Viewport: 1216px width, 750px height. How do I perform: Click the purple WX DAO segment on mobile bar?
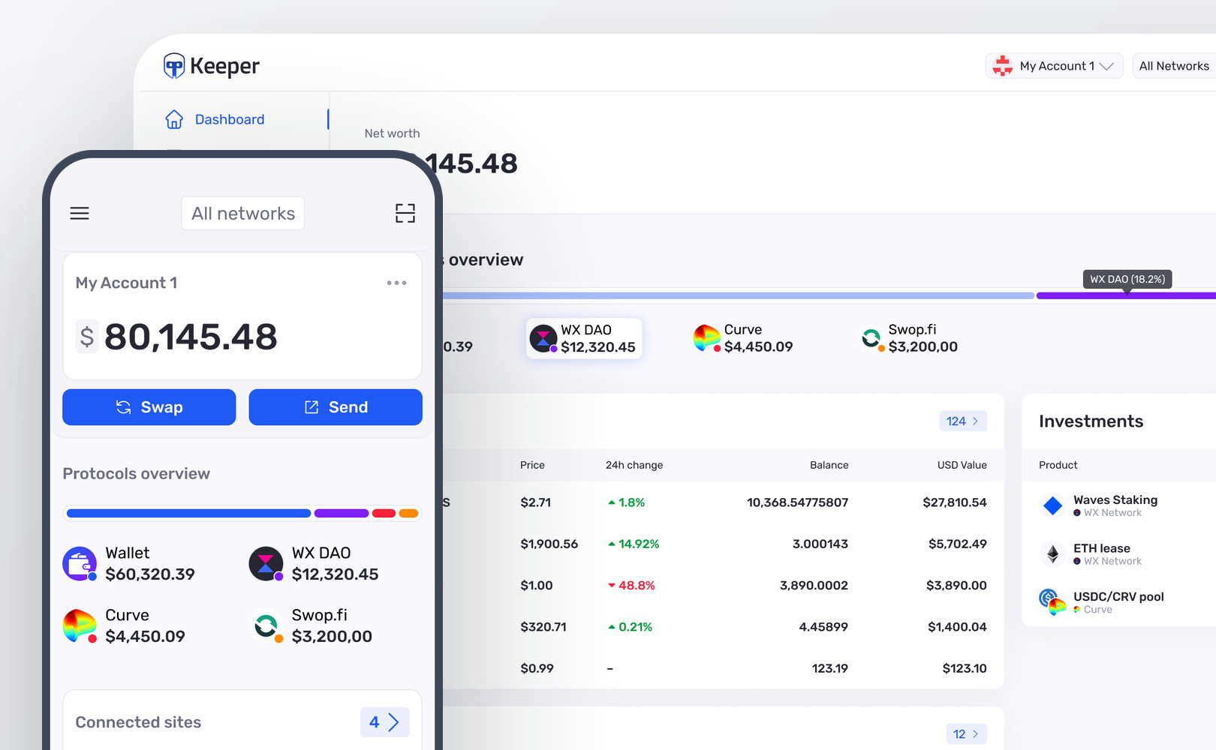(x=342, y=514)
